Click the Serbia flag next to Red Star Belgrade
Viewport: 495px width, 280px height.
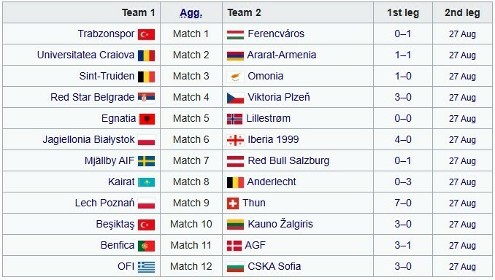click(x=146, y=98)
